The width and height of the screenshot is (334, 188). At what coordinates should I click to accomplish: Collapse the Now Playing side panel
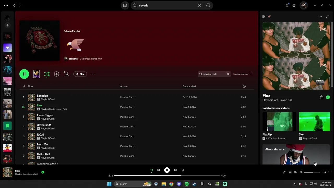(x=264, y=16)
